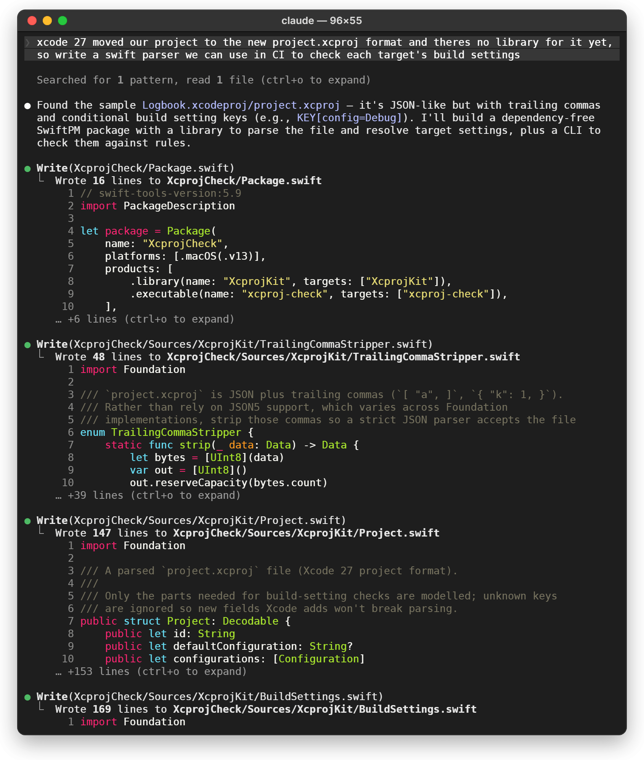Viewport: 644px width, 760px height.
Task: Click the .executable(name: "xcproj-check") line
Action: (x=318, y=294)
